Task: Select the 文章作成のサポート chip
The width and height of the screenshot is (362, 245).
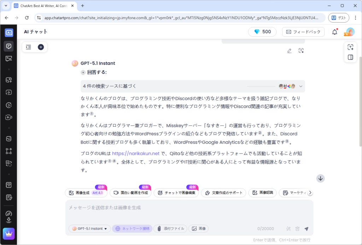Action: [223, 193]
